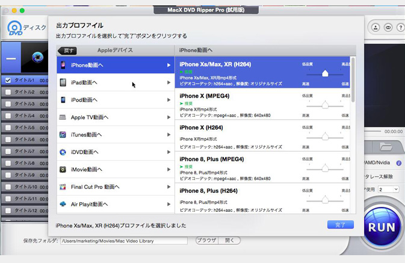
Task: Select the Air Playit動画へ category
Action: pyautogui.click(x=116, y=204)
